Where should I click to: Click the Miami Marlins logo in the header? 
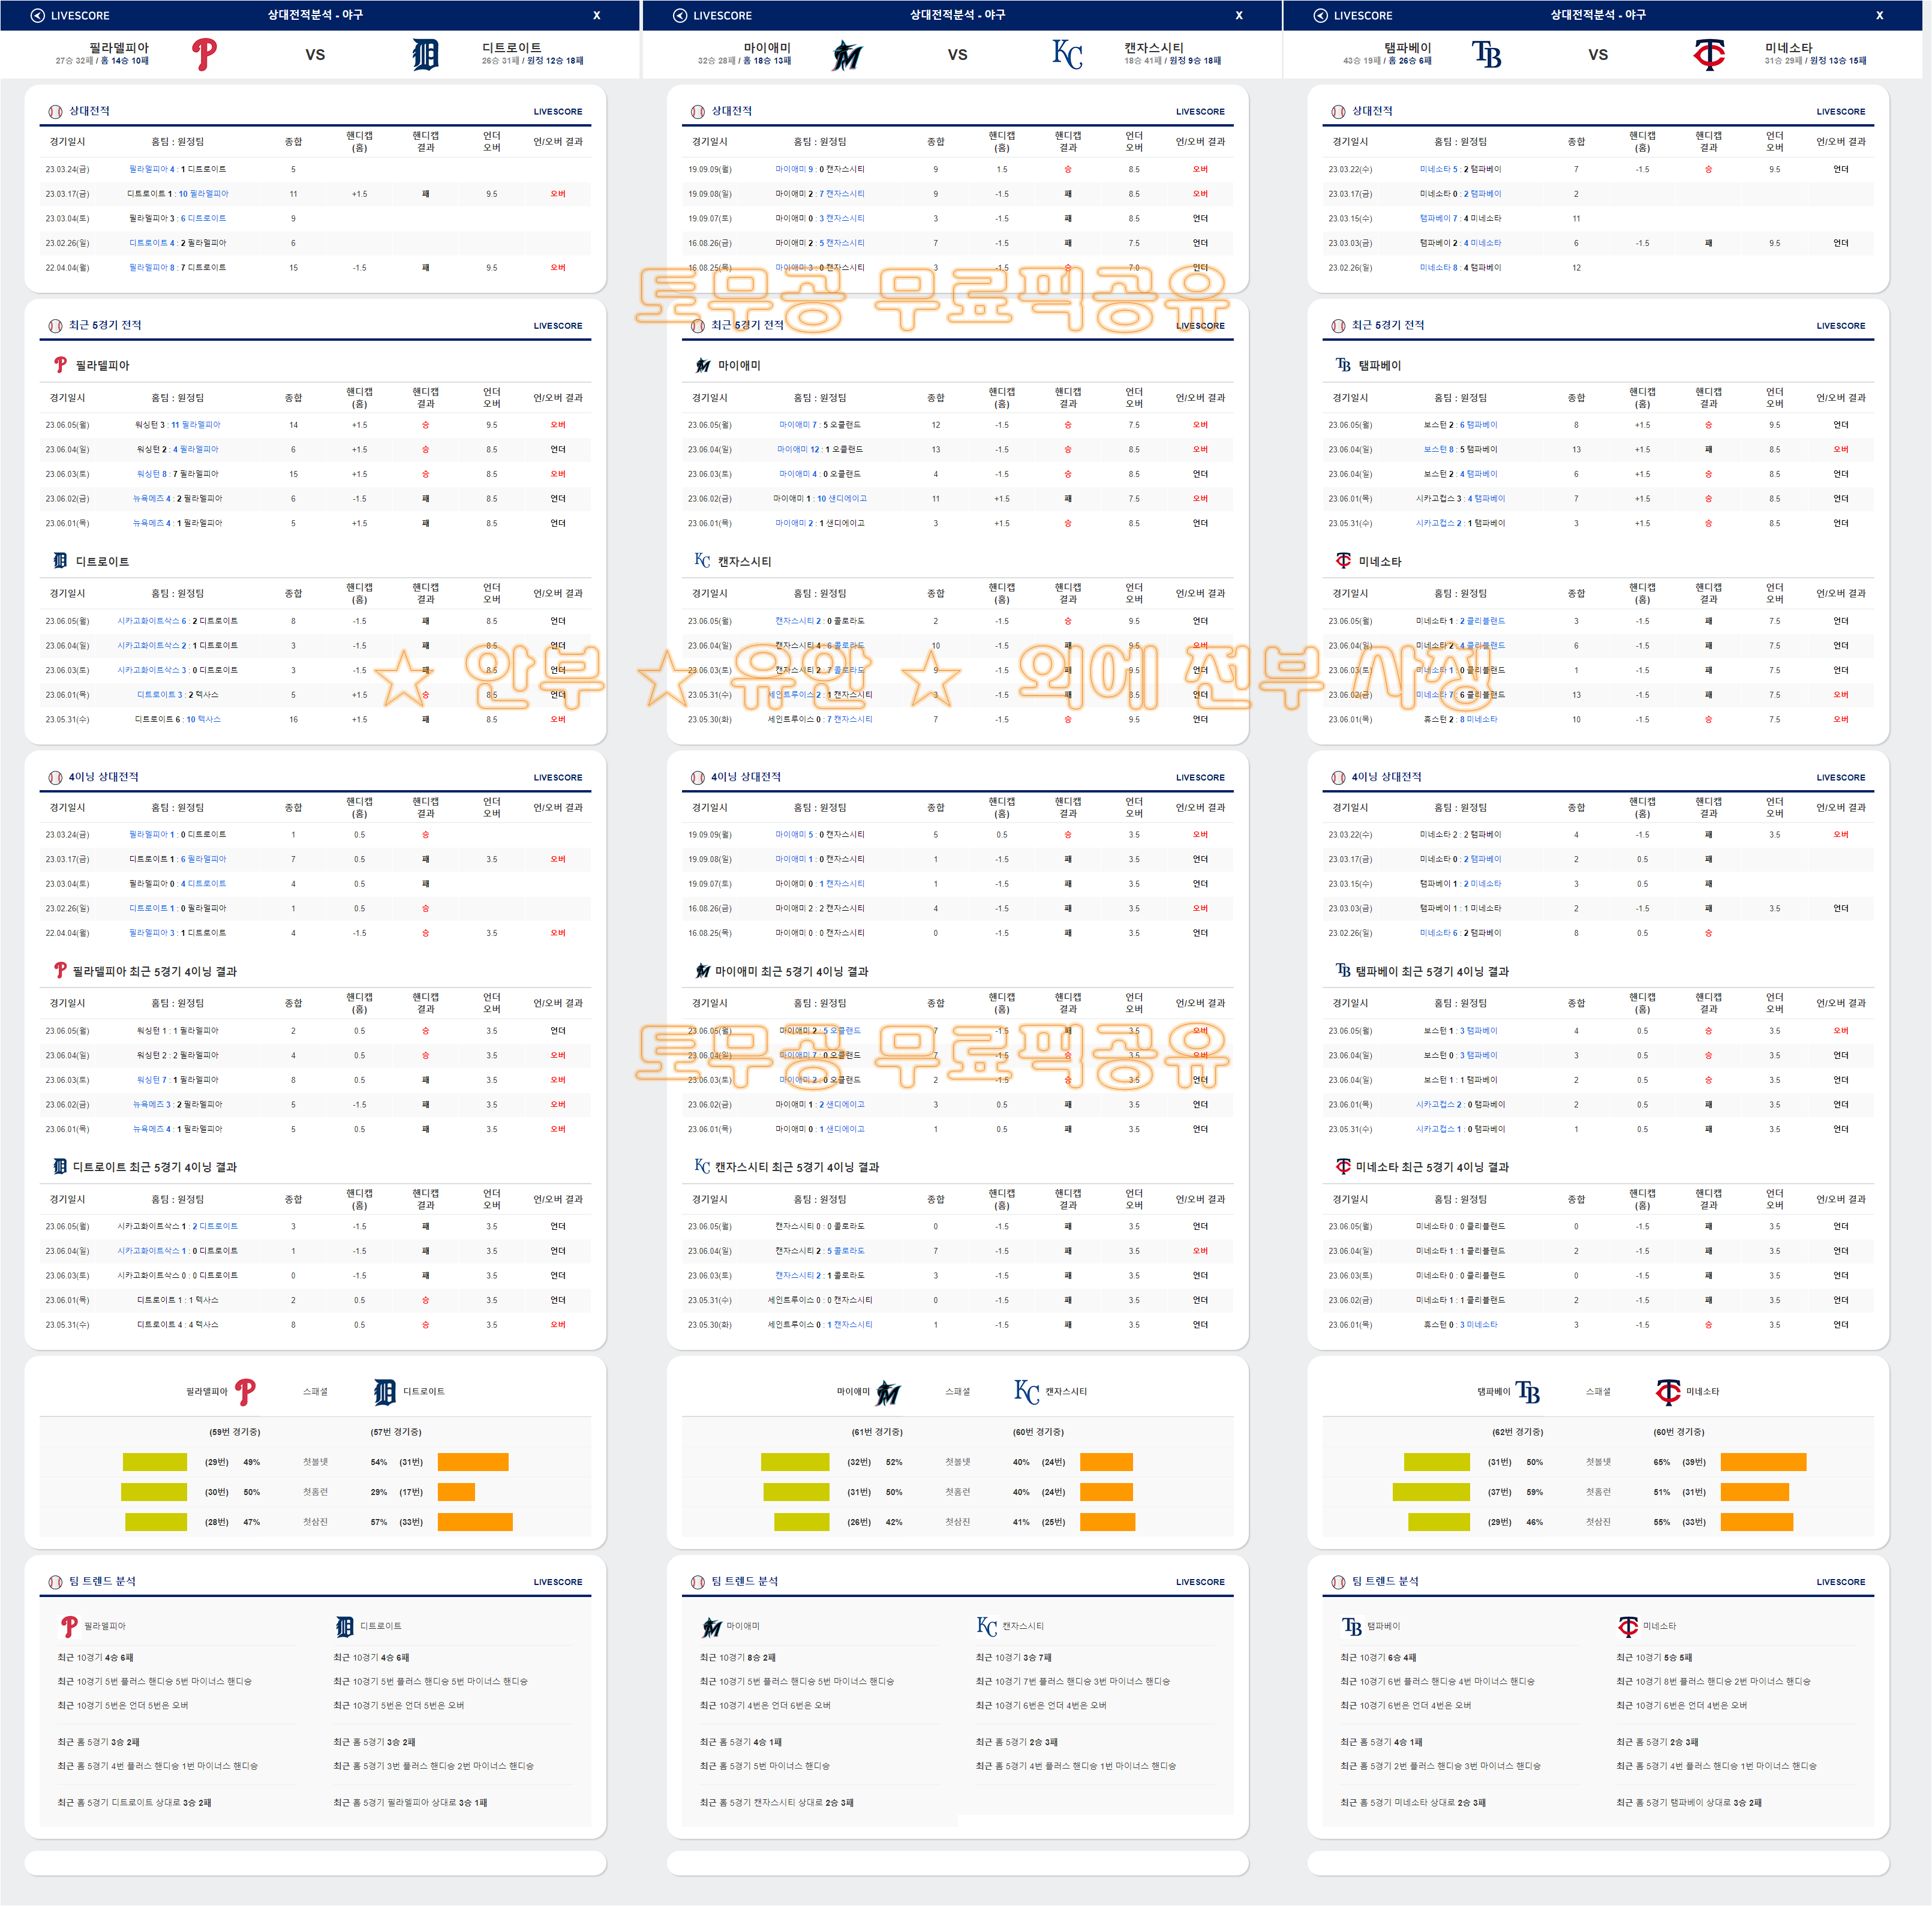click(x=847, y=55)
